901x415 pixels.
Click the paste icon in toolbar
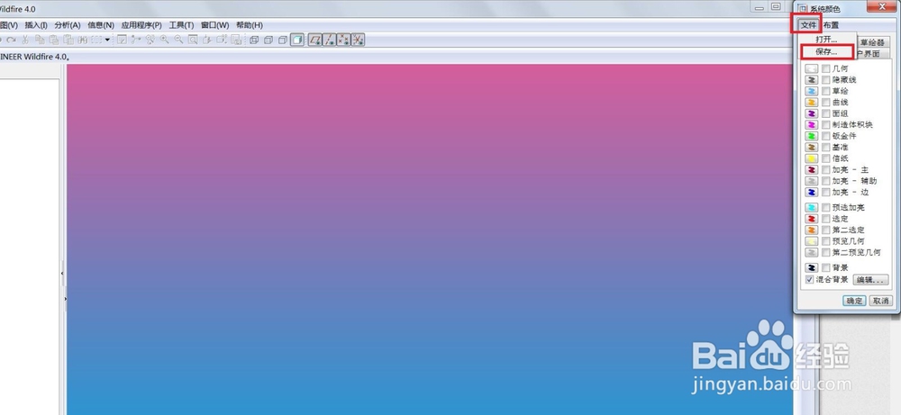[53, 40]
